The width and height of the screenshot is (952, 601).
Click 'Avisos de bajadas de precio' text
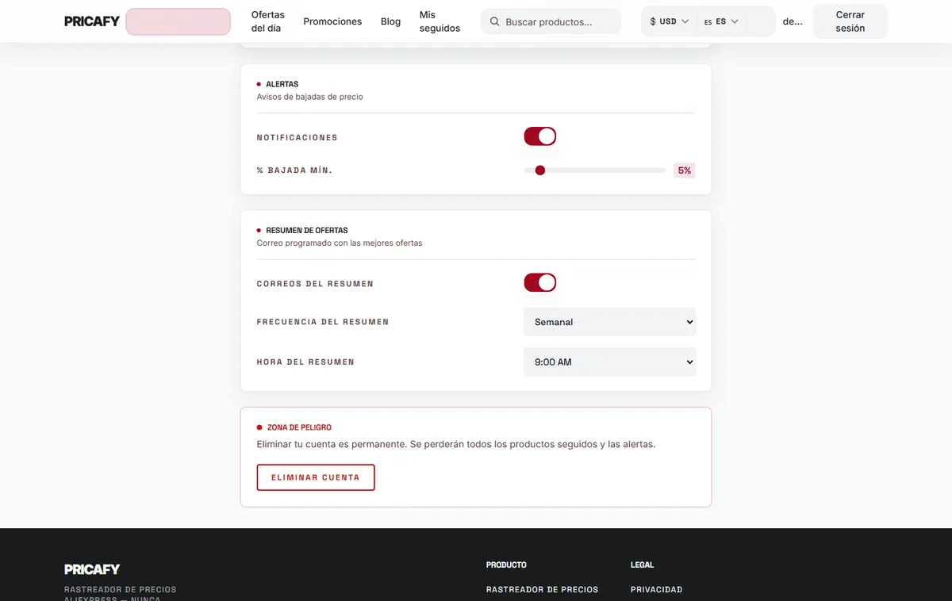pos(310,97)
